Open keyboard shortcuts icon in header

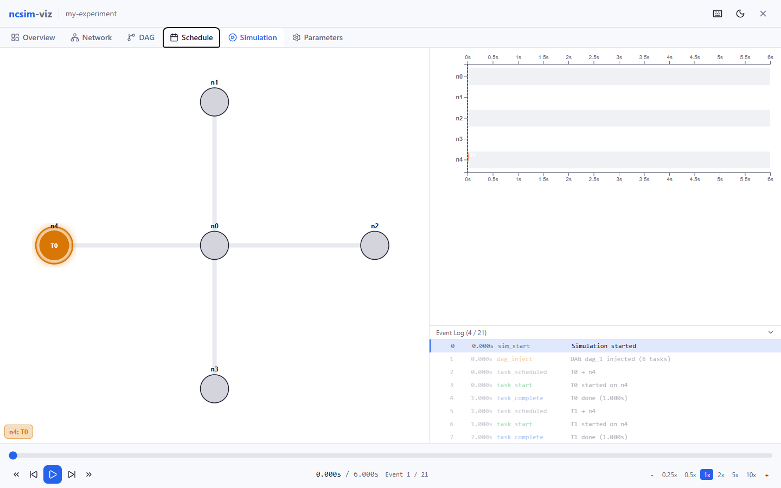pyautogui.click(x=718, y=14)
